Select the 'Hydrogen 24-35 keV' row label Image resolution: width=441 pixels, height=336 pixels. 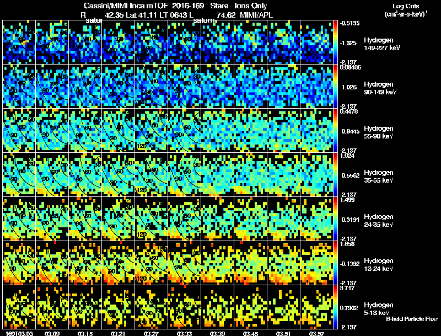pos(379,221)
